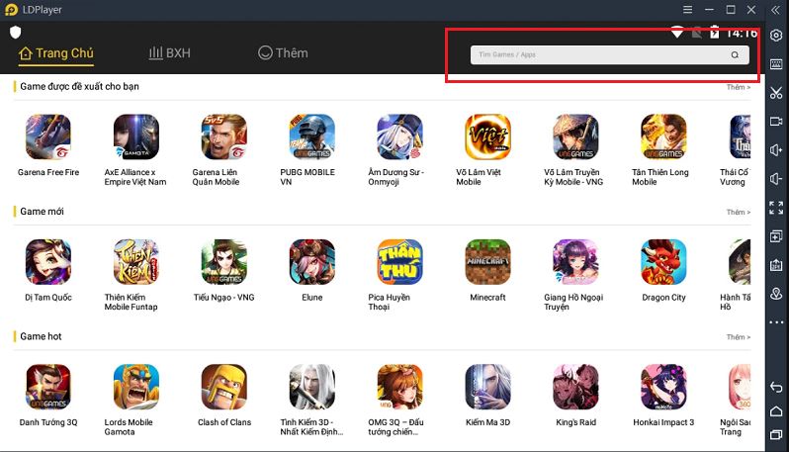Click the Tìm Games / Apps search field
Viewport: 789px width, 452px height.
tap(609, 54)
